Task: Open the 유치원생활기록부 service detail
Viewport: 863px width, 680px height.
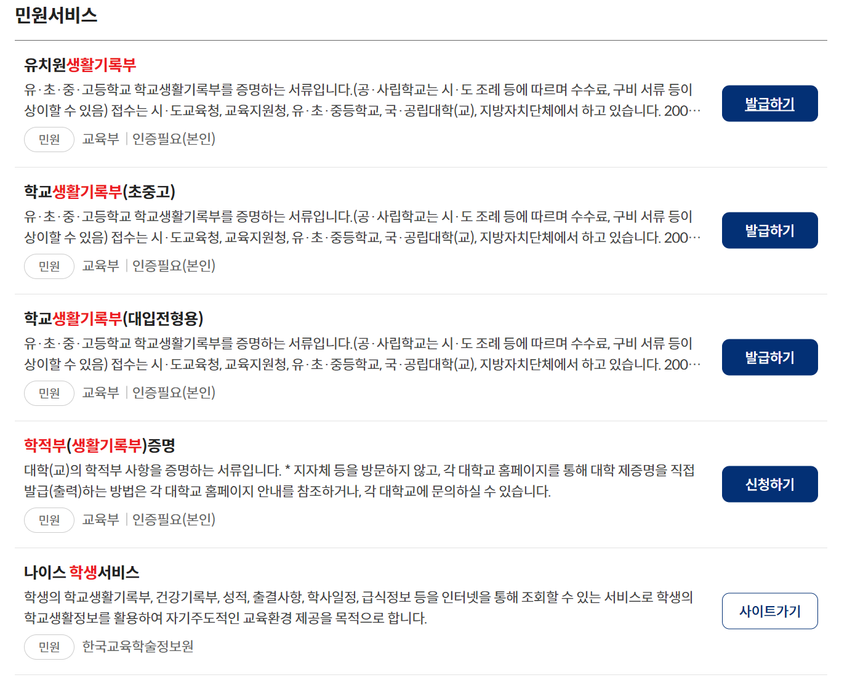Action: pyautogui.click(x=80, y=65)
